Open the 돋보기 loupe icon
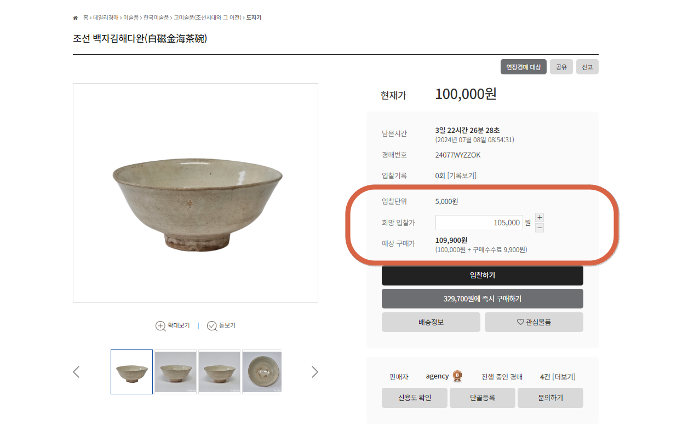 point(212,326)
